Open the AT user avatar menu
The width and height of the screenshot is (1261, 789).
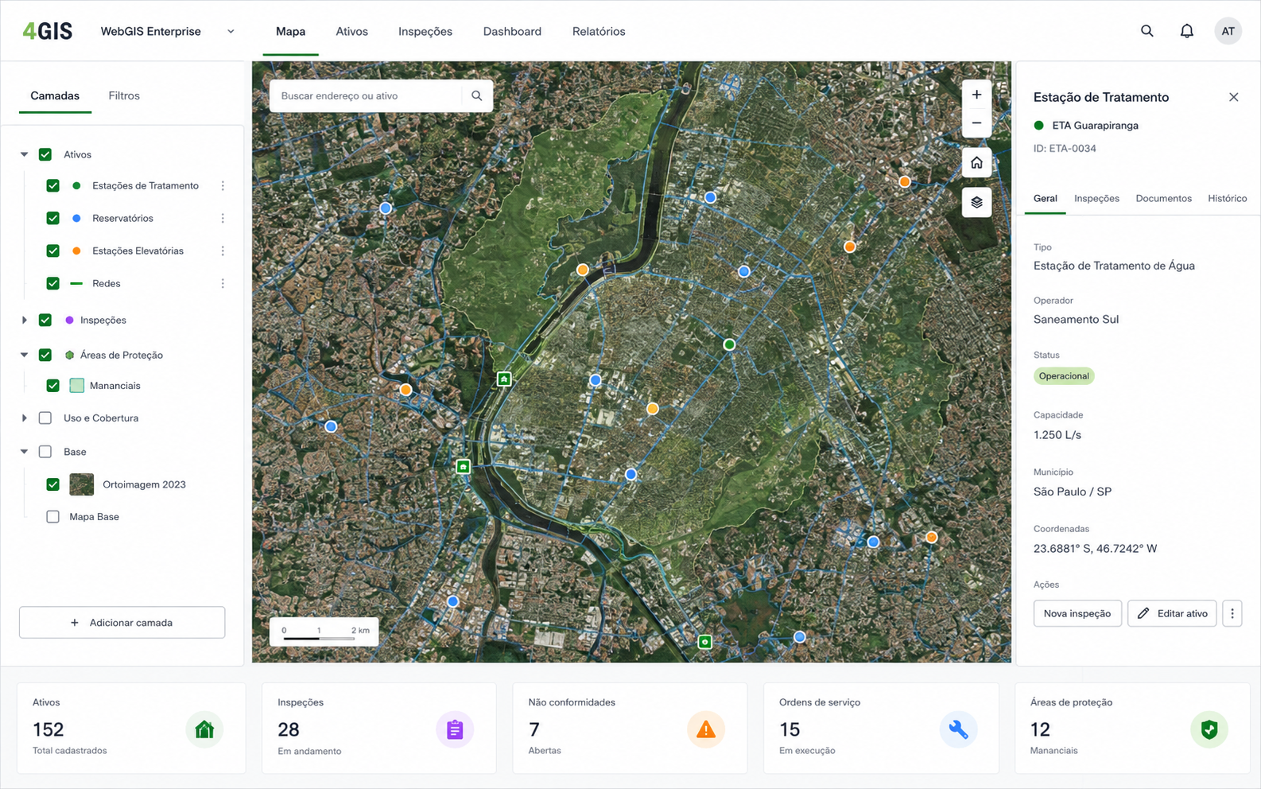click(1228, 31)
